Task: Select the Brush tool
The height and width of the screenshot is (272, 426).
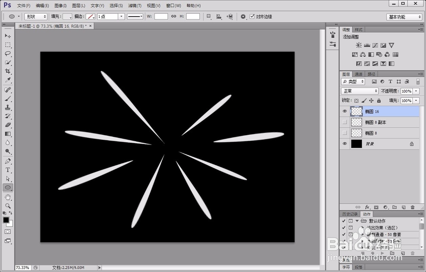Action: 8,99
